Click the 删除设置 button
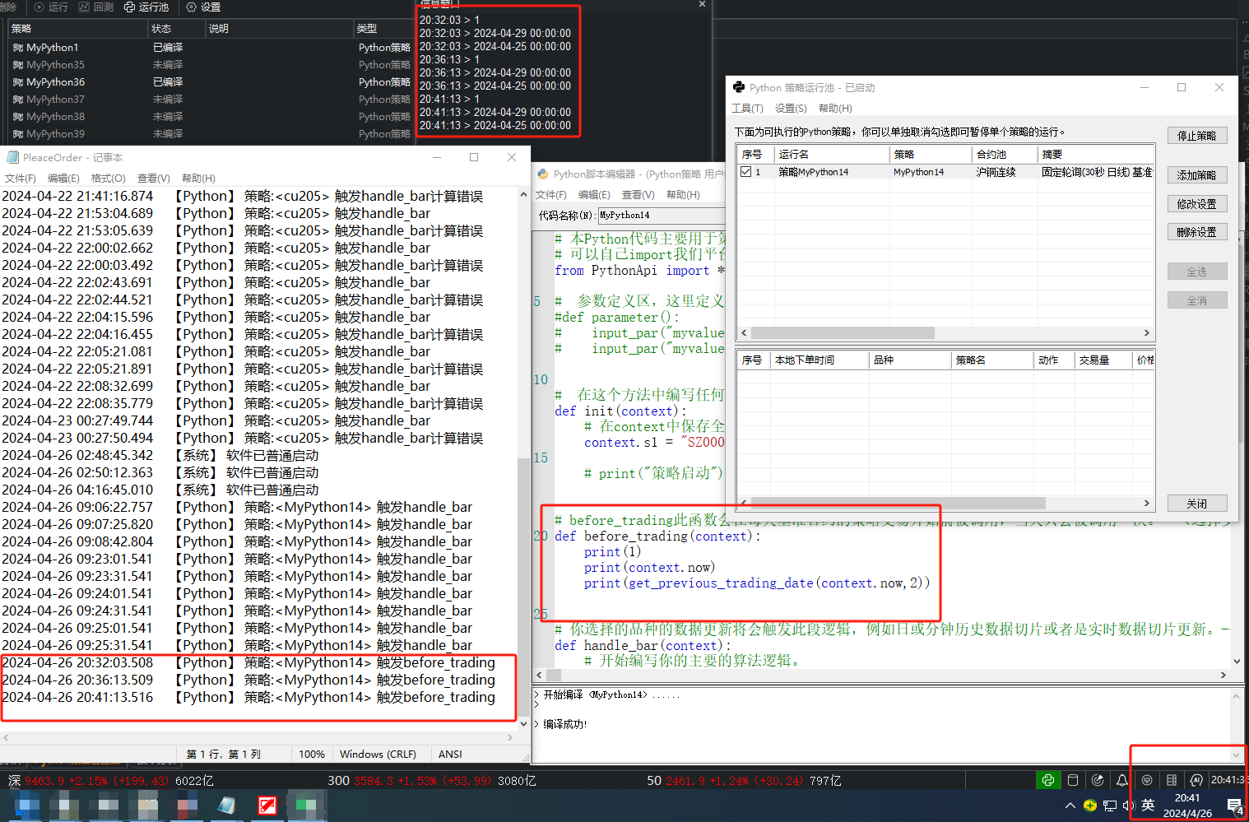Screen dimensions: 1249x822 click(x=1197, y=233)
